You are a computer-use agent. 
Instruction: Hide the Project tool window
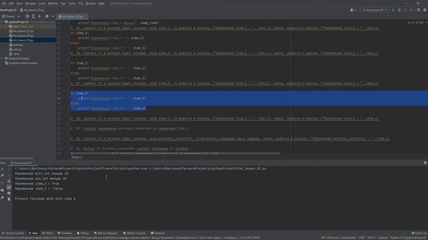[x=53, y=16]
